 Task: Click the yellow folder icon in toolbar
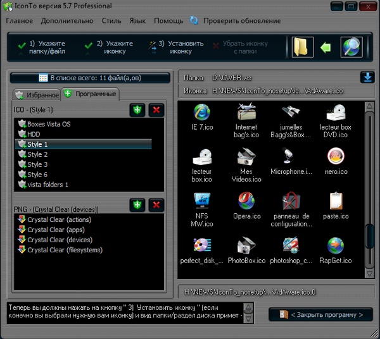[x=303, y=47]
